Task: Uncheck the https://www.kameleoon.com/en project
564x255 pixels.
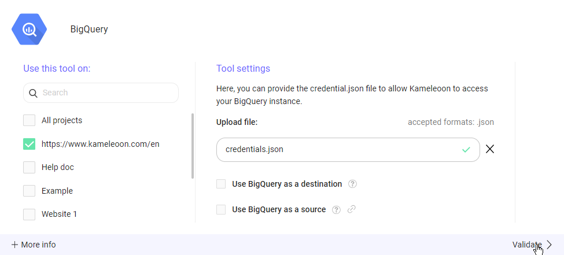Action: 29,144
